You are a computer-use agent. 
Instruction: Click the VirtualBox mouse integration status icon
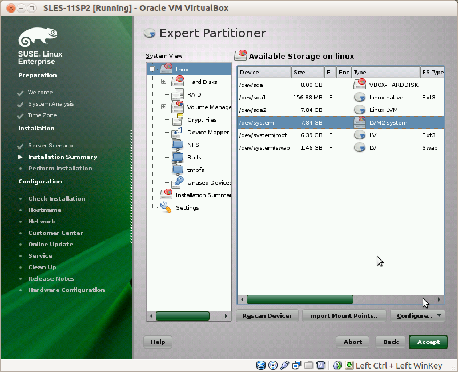(338, 365)
